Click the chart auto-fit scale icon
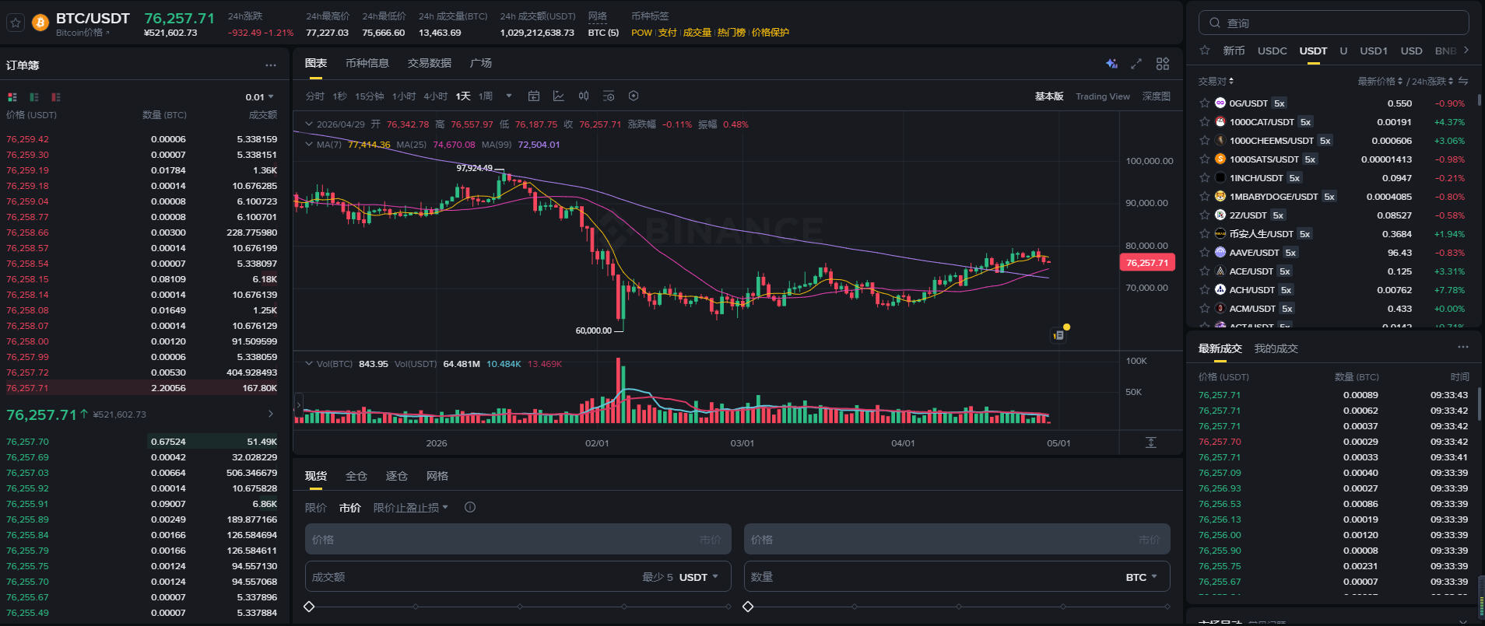 pyautogui.click(x=1151, y=442)
